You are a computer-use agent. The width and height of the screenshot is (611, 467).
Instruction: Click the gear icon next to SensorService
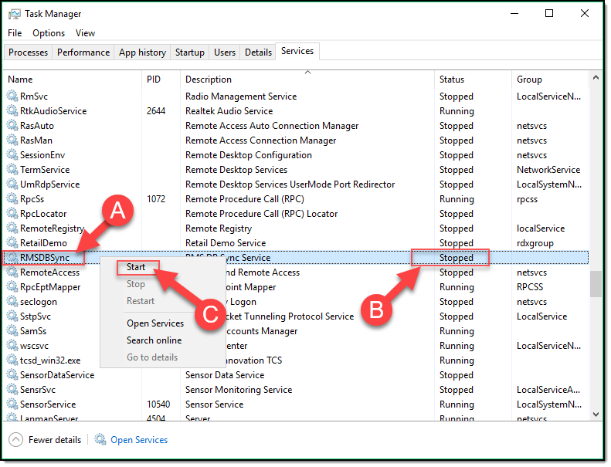coord(12,404)
